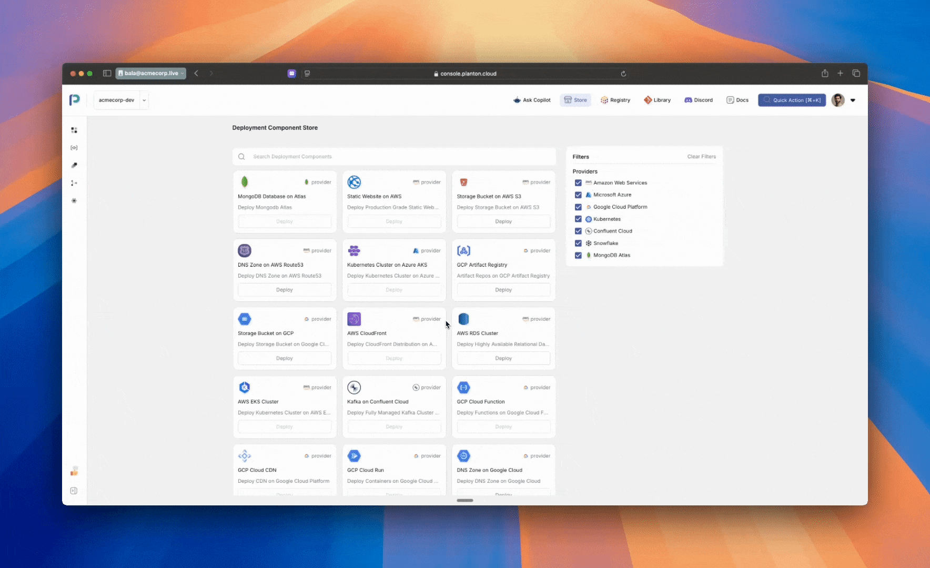Open the Library page
Screen dimensions: 930x568
click(658, 100)
